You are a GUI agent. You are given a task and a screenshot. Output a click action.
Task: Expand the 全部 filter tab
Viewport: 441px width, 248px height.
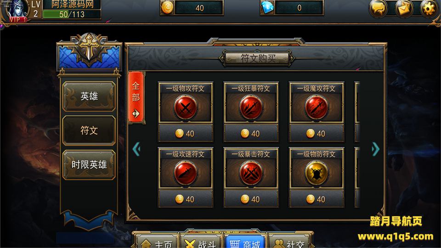136,97
